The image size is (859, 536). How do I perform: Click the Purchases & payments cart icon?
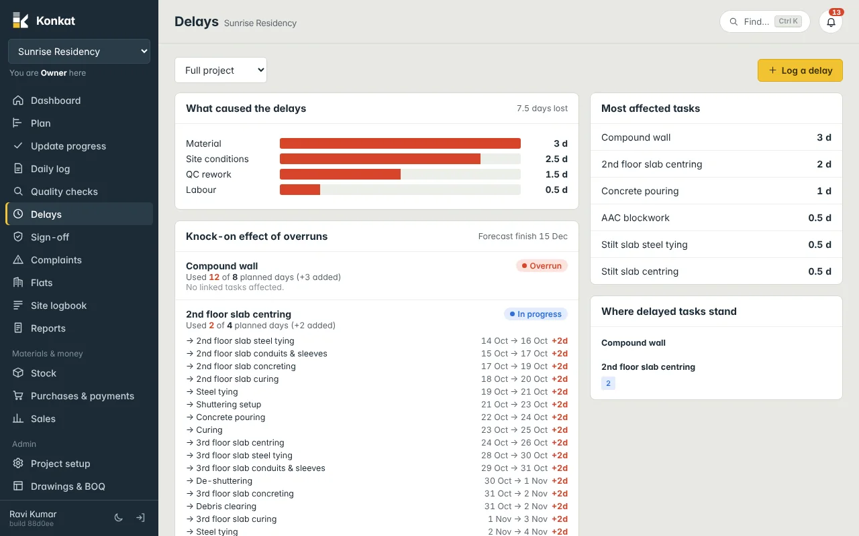click(18, 396)
